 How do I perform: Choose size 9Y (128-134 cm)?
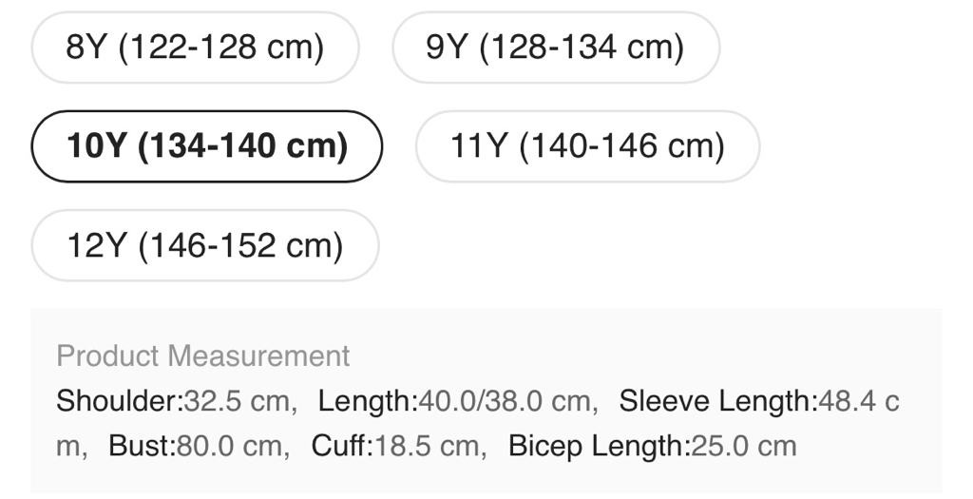(x=555, y=48)
